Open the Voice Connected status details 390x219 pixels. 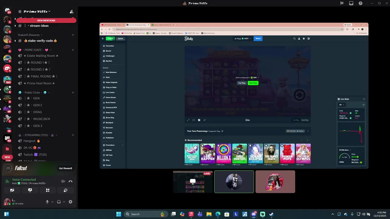point(24,179)
